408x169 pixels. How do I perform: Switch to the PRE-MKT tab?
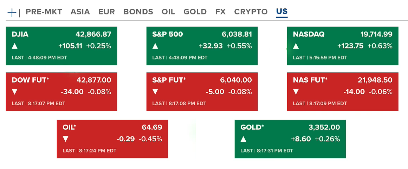(44, 12)
